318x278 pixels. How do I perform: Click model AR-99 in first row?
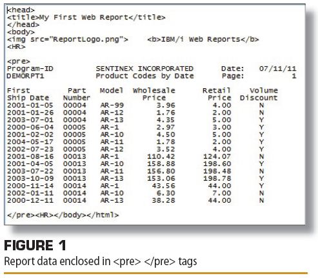click(112, 106)
